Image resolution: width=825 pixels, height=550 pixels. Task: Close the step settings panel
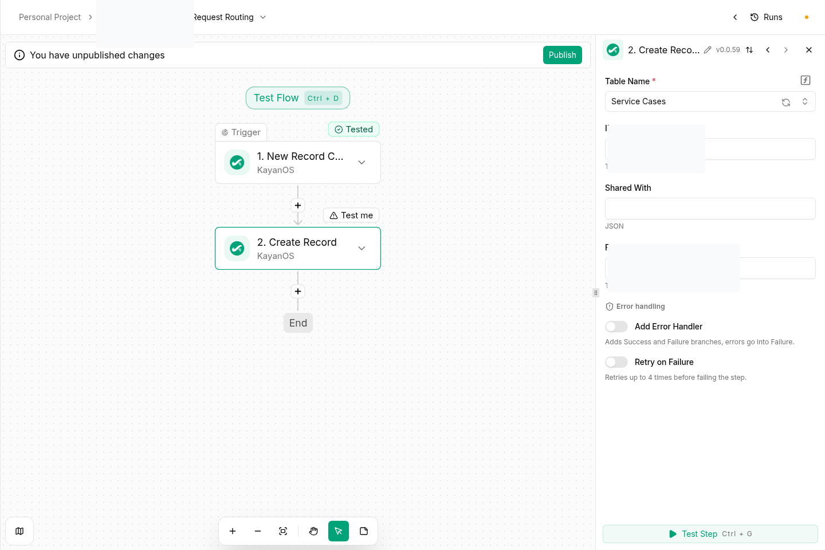click(x=809, y=50)
